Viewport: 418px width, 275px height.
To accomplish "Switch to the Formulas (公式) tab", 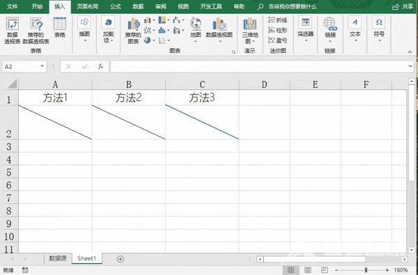I will [116, 6].
